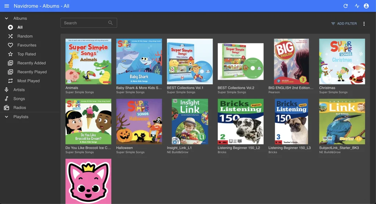Open the Halloween album cover
The width and height of the screenshot is (376, 204).
[x=139, y=121]
